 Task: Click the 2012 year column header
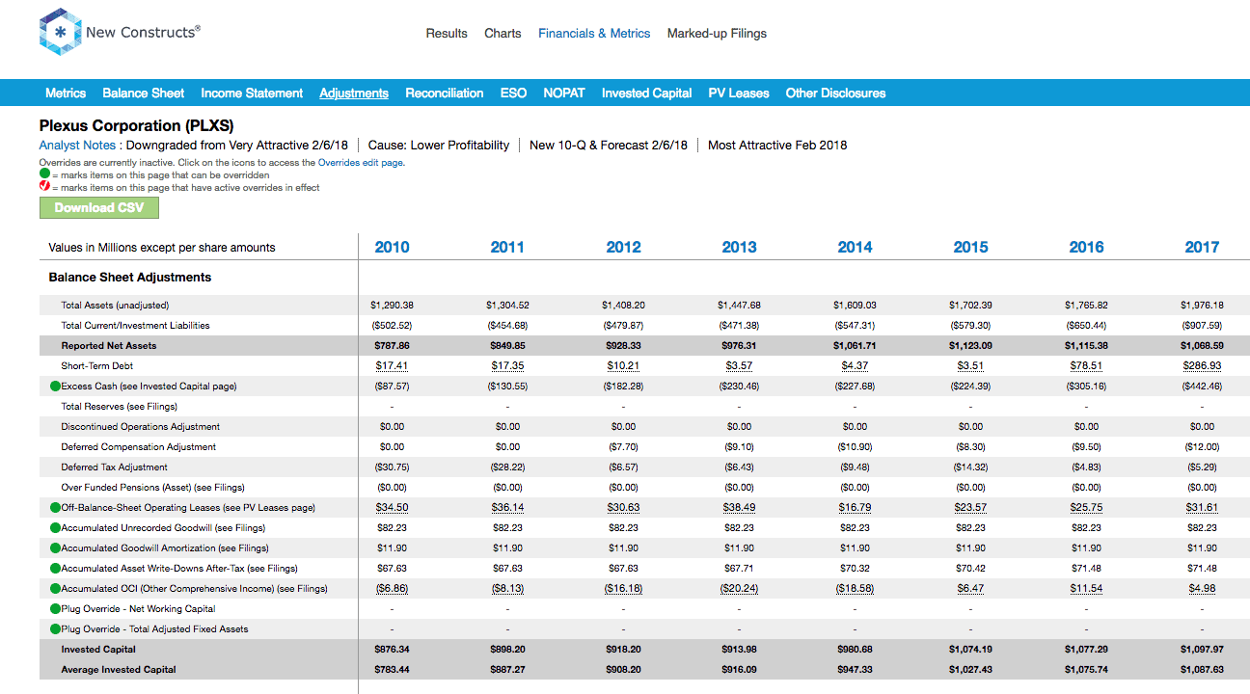pos(623,248)
